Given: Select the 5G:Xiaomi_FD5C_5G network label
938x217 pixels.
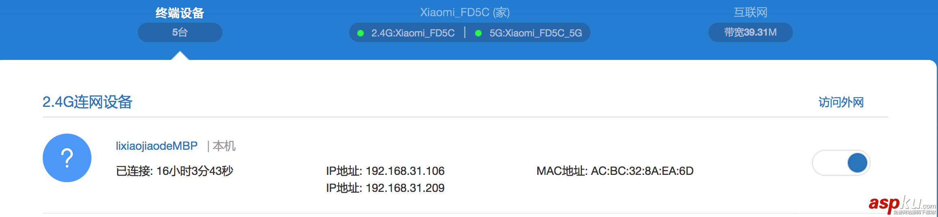Looking at the screenshot, I should coord(536,33).
